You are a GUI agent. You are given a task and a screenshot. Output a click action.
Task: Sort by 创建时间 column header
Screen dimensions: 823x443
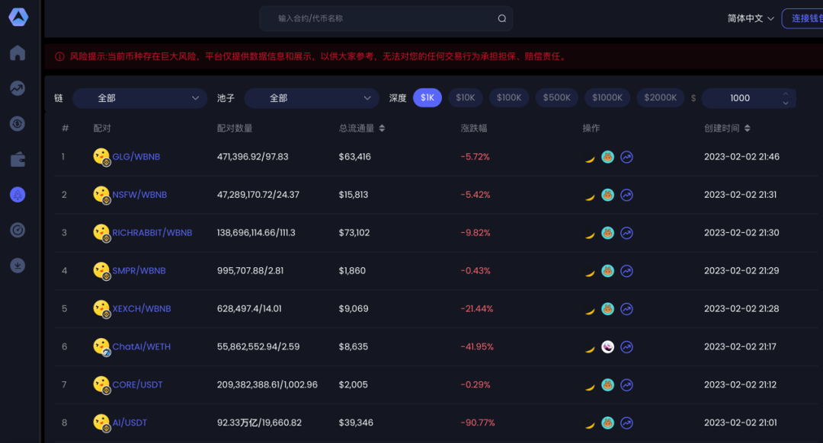tap(726, 129)
